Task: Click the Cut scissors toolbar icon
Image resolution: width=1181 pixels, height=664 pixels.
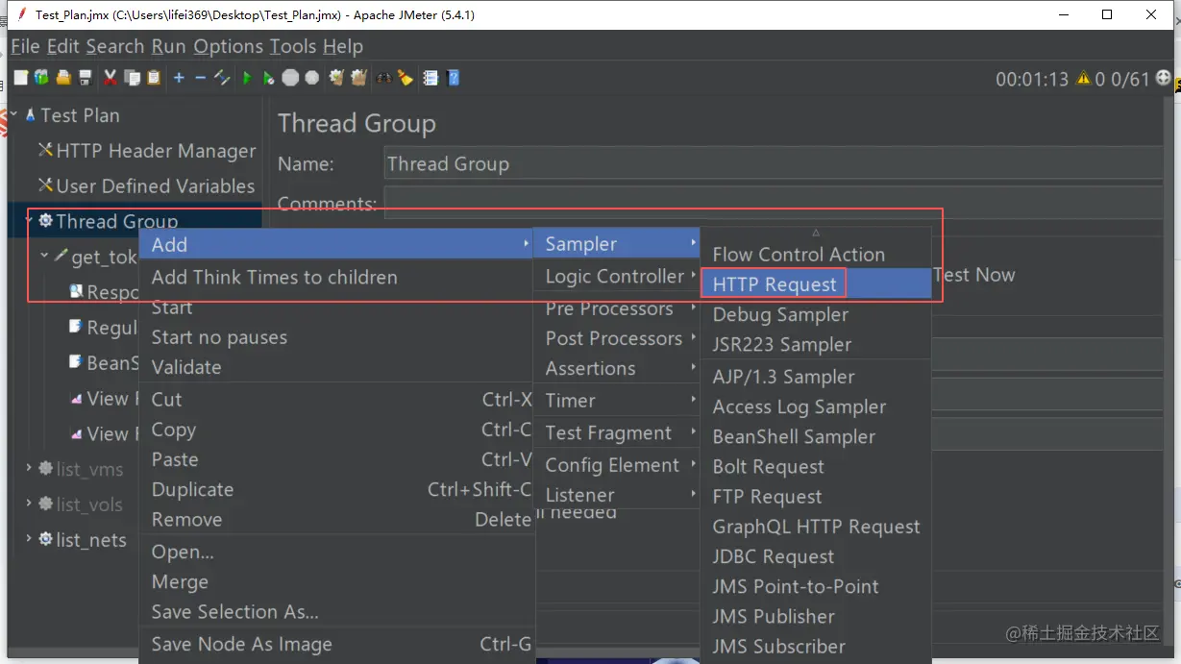Action: (x=110, y=78)
